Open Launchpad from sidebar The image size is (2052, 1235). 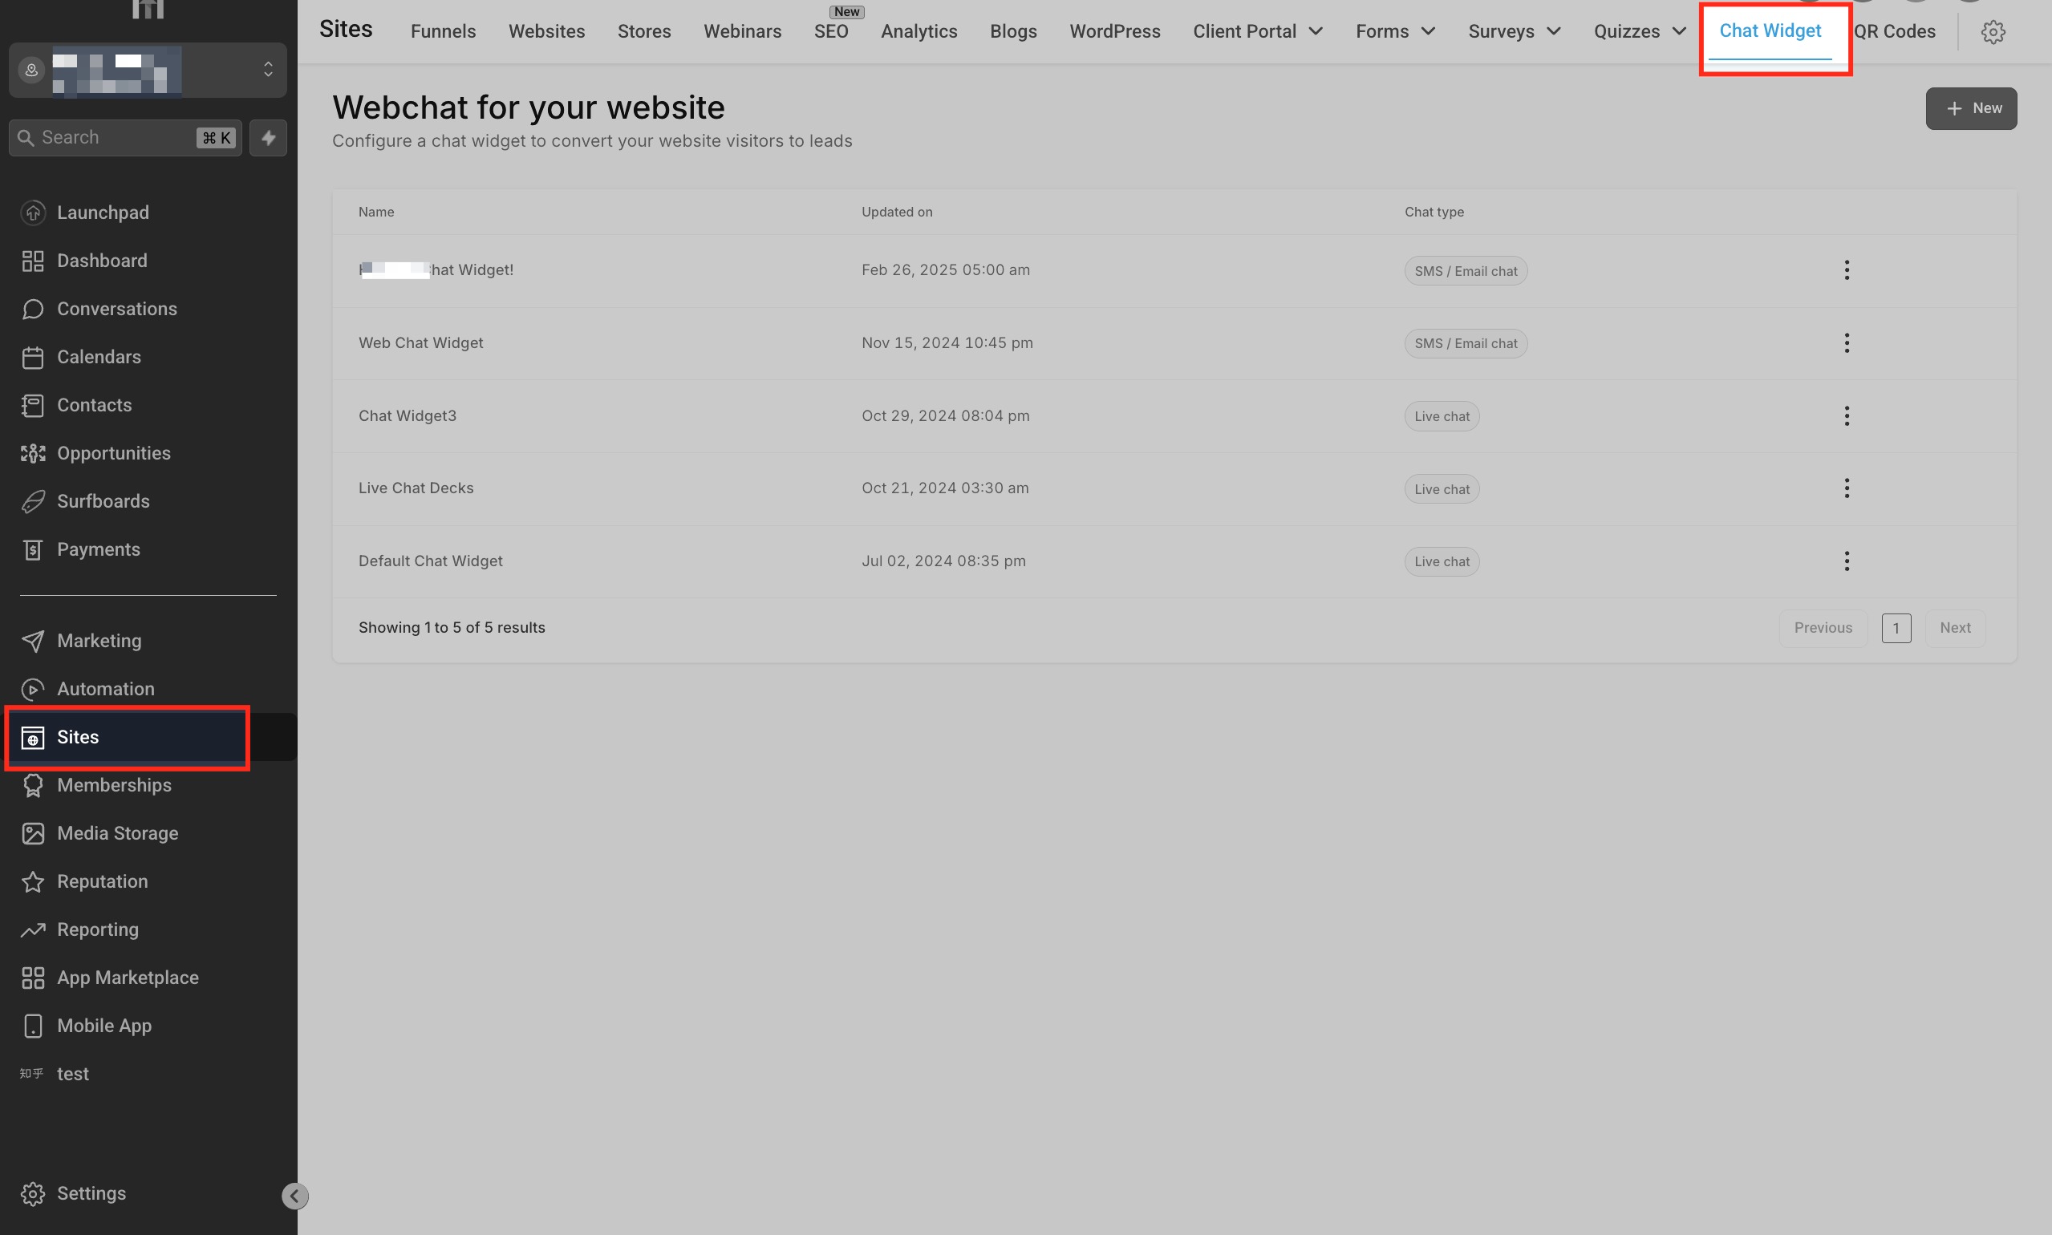tap(103, 213)
